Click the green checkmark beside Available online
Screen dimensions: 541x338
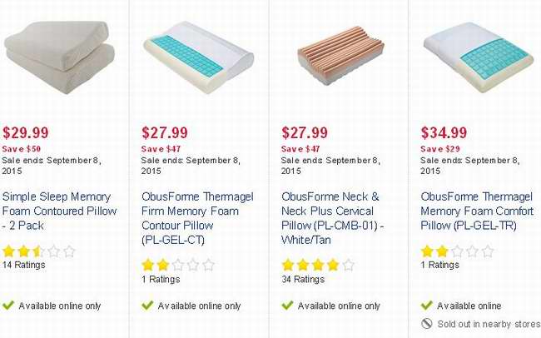tap(426, 306)
